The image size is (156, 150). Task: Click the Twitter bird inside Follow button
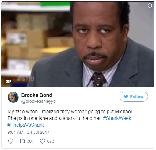[126, 97]
